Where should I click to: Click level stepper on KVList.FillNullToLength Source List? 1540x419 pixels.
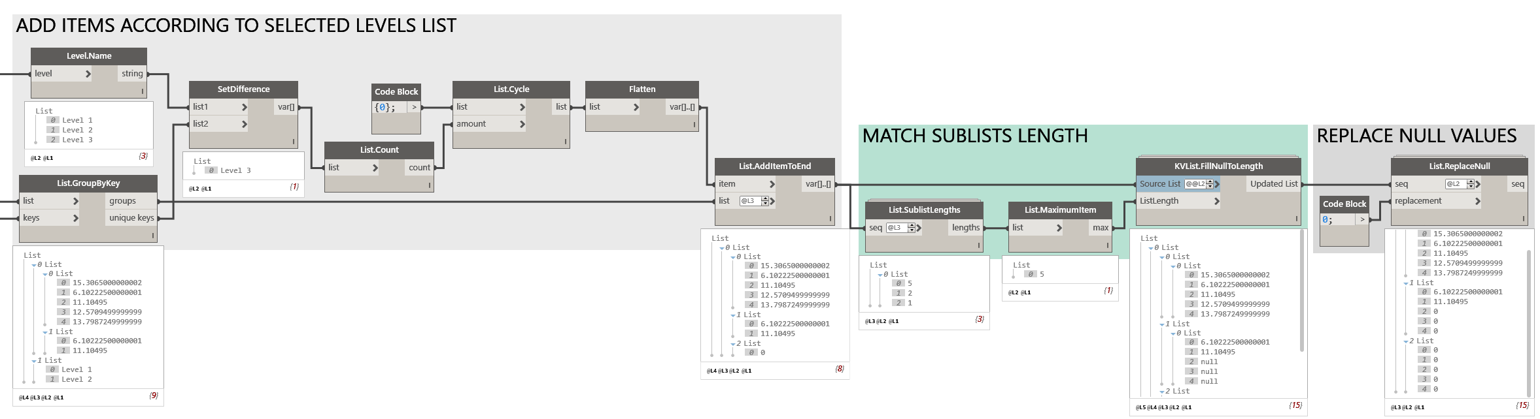tap(1210, 184)
